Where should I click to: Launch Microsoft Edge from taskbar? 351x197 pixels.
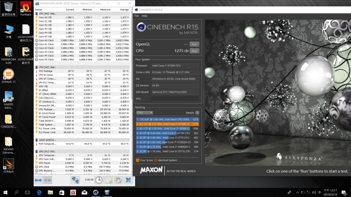click(39, 192)
